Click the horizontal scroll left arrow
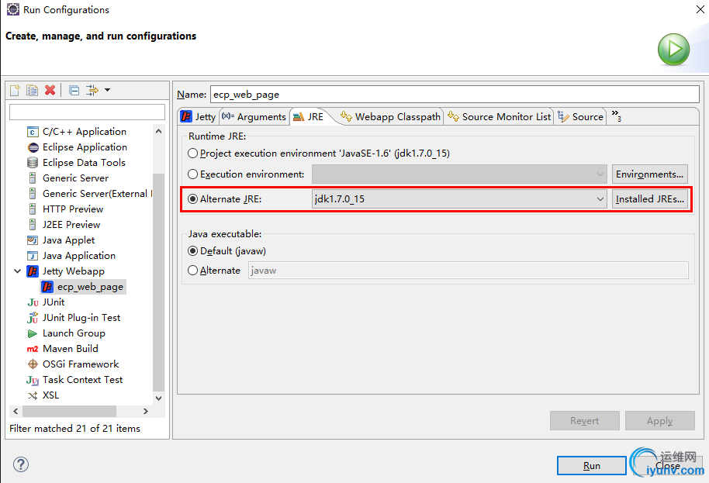709x483 pixels. 16,411
